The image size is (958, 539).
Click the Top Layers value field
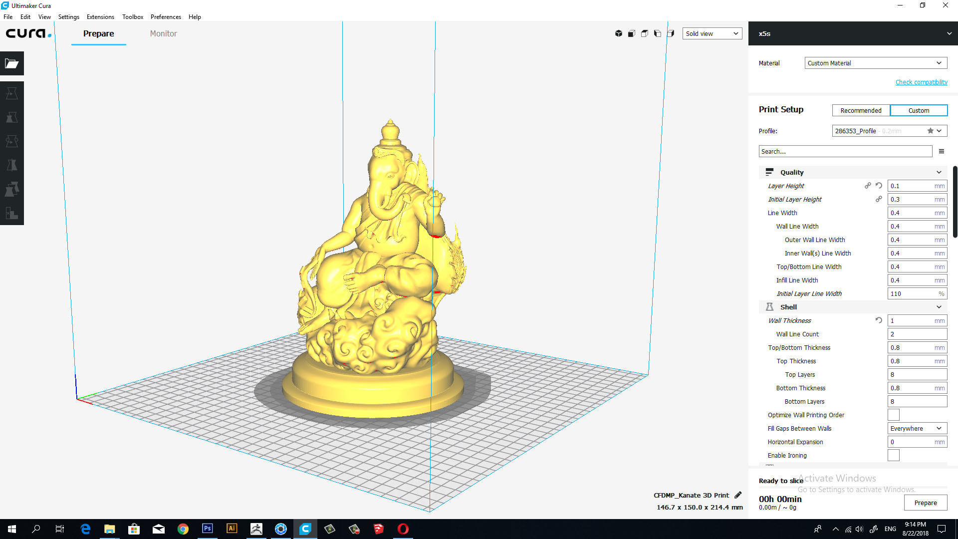pyautogui.click(x=917, y=374)
